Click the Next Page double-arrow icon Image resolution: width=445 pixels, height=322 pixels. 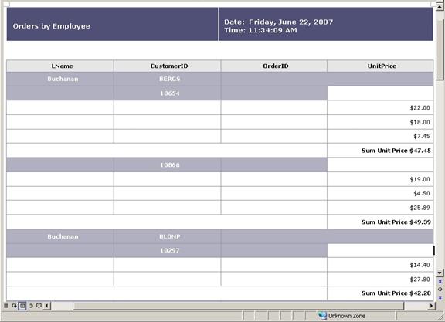pos(440,297)
